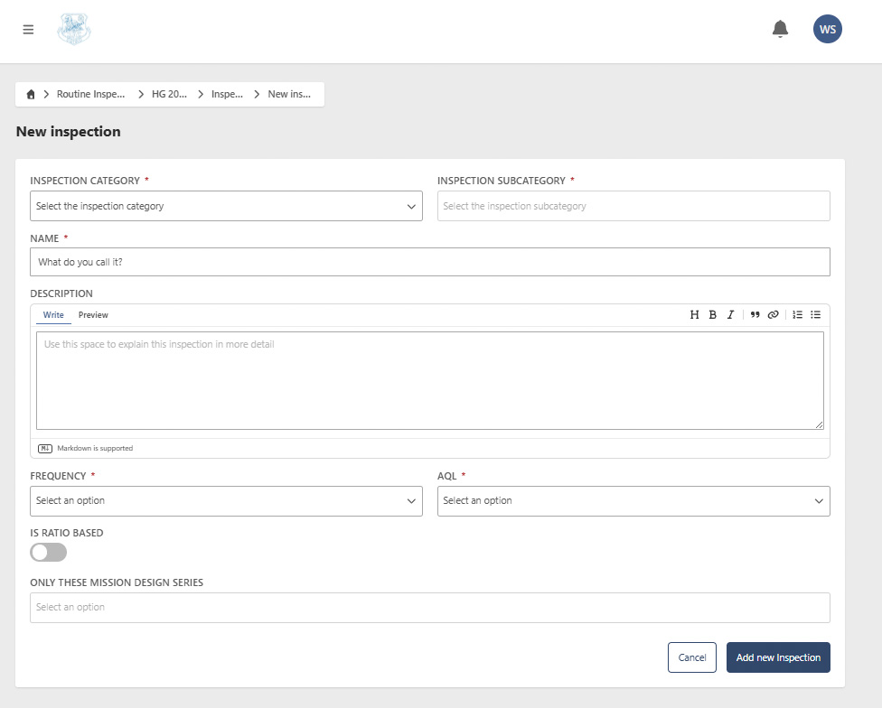The width and height of the screenshot is (882, 708).
Task: Insert a block quote in the description
Action: click(x=755, y=314)
